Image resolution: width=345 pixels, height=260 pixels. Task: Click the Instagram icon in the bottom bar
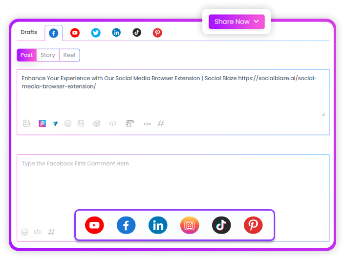[190, 225]
